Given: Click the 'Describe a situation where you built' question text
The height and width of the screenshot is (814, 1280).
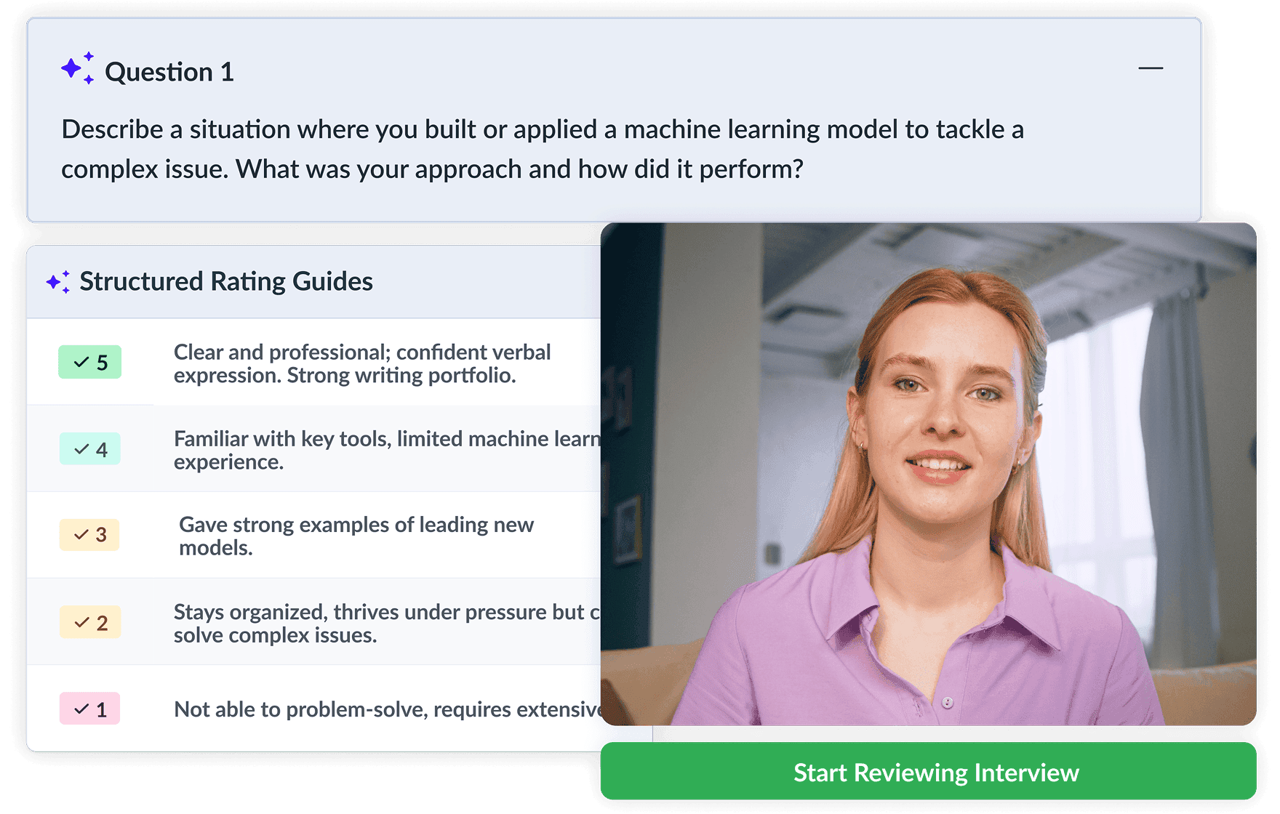Looking at the screenshot, I should click(x=543, y=149).
